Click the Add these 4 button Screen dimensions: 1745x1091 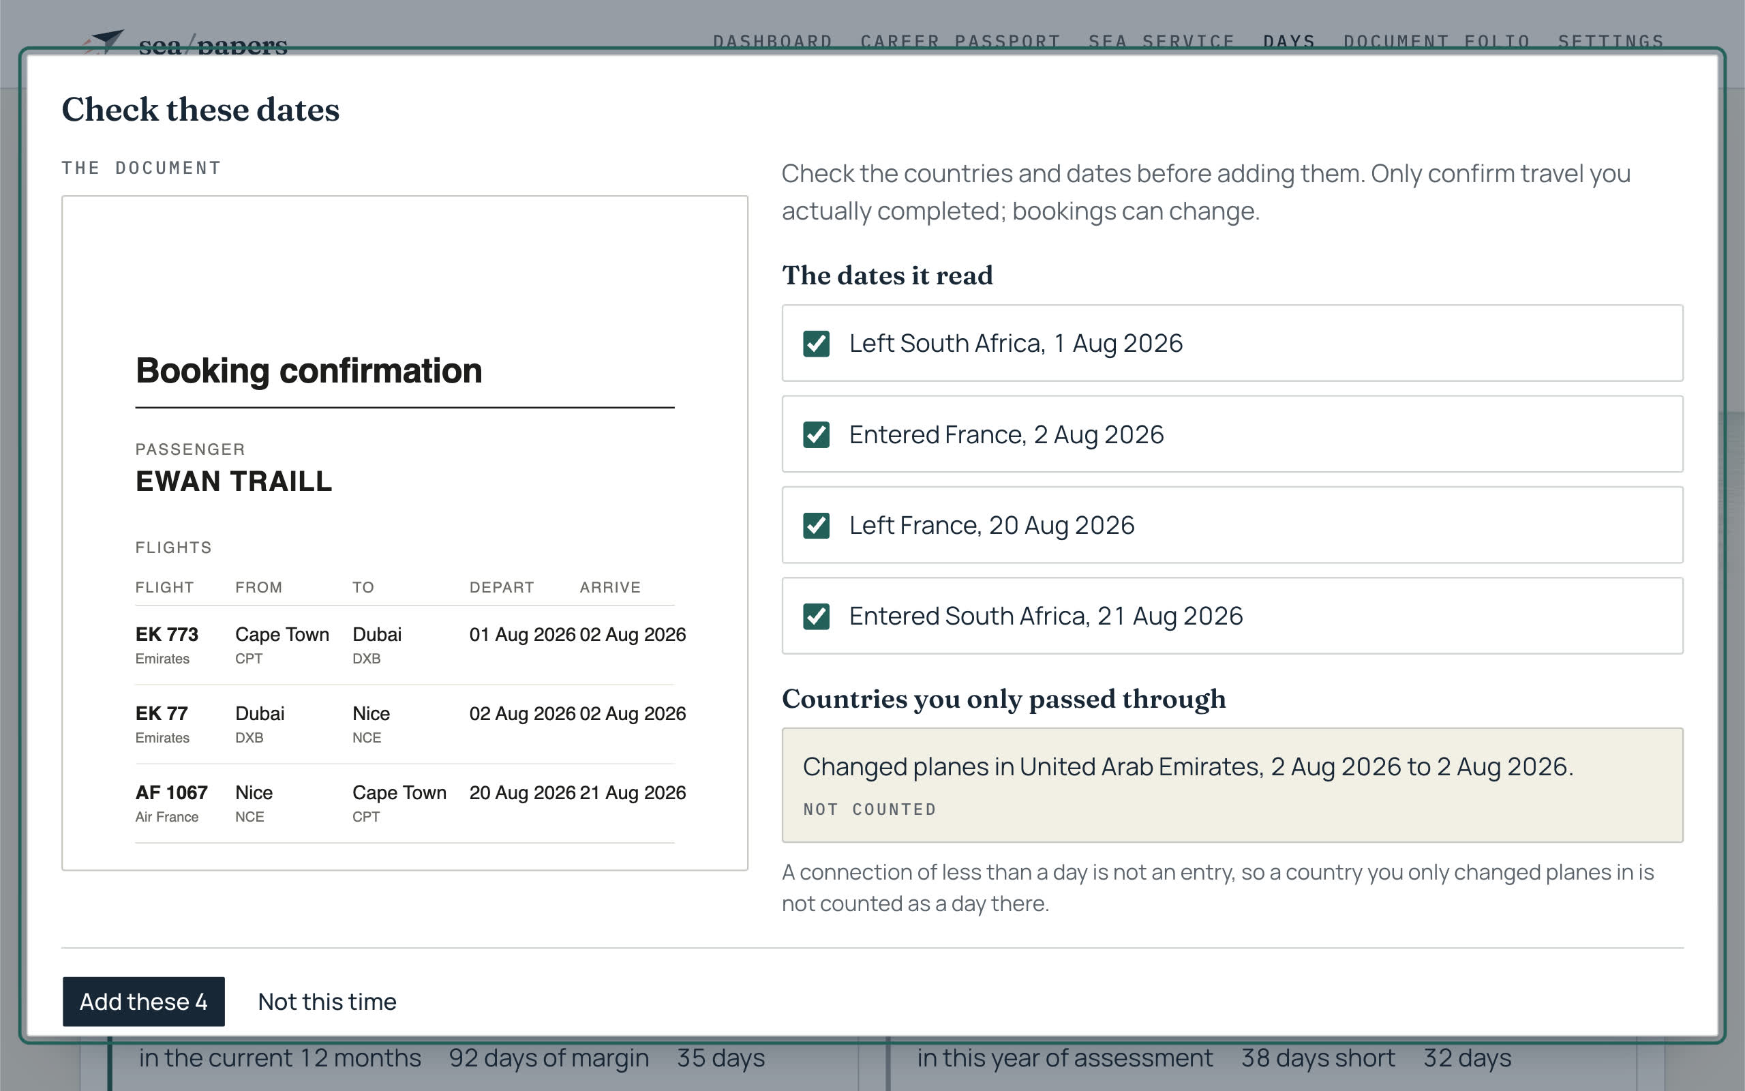(144, 1002)
